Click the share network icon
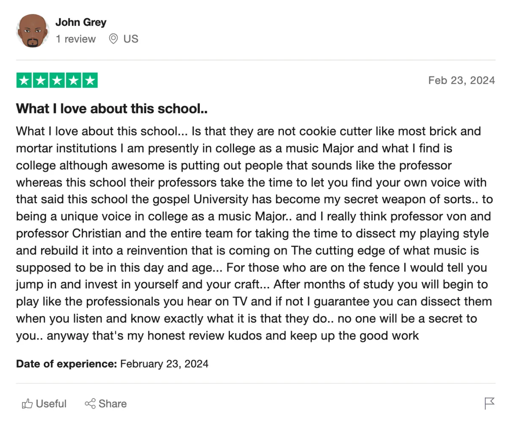Viewport: 510px width, 421px height. click(x=90, y=404)
